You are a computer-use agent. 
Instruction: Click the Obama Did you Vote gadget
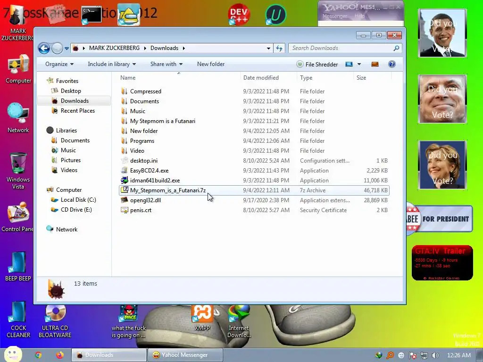(442, 33)
